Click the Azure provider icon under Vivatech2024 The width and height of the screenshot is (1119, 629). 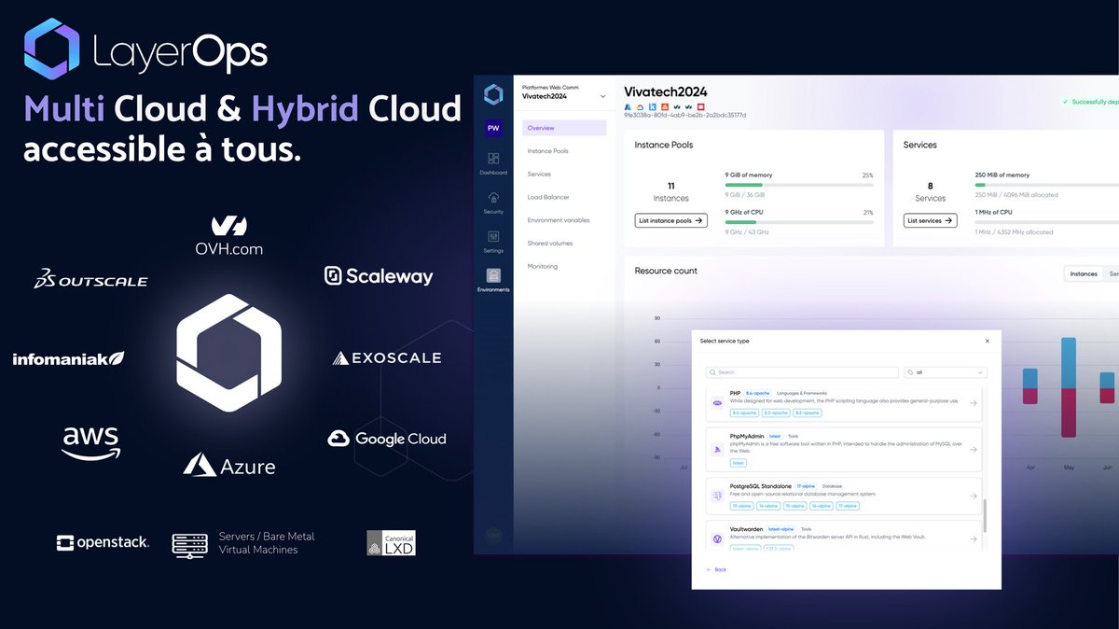point(629,105)
